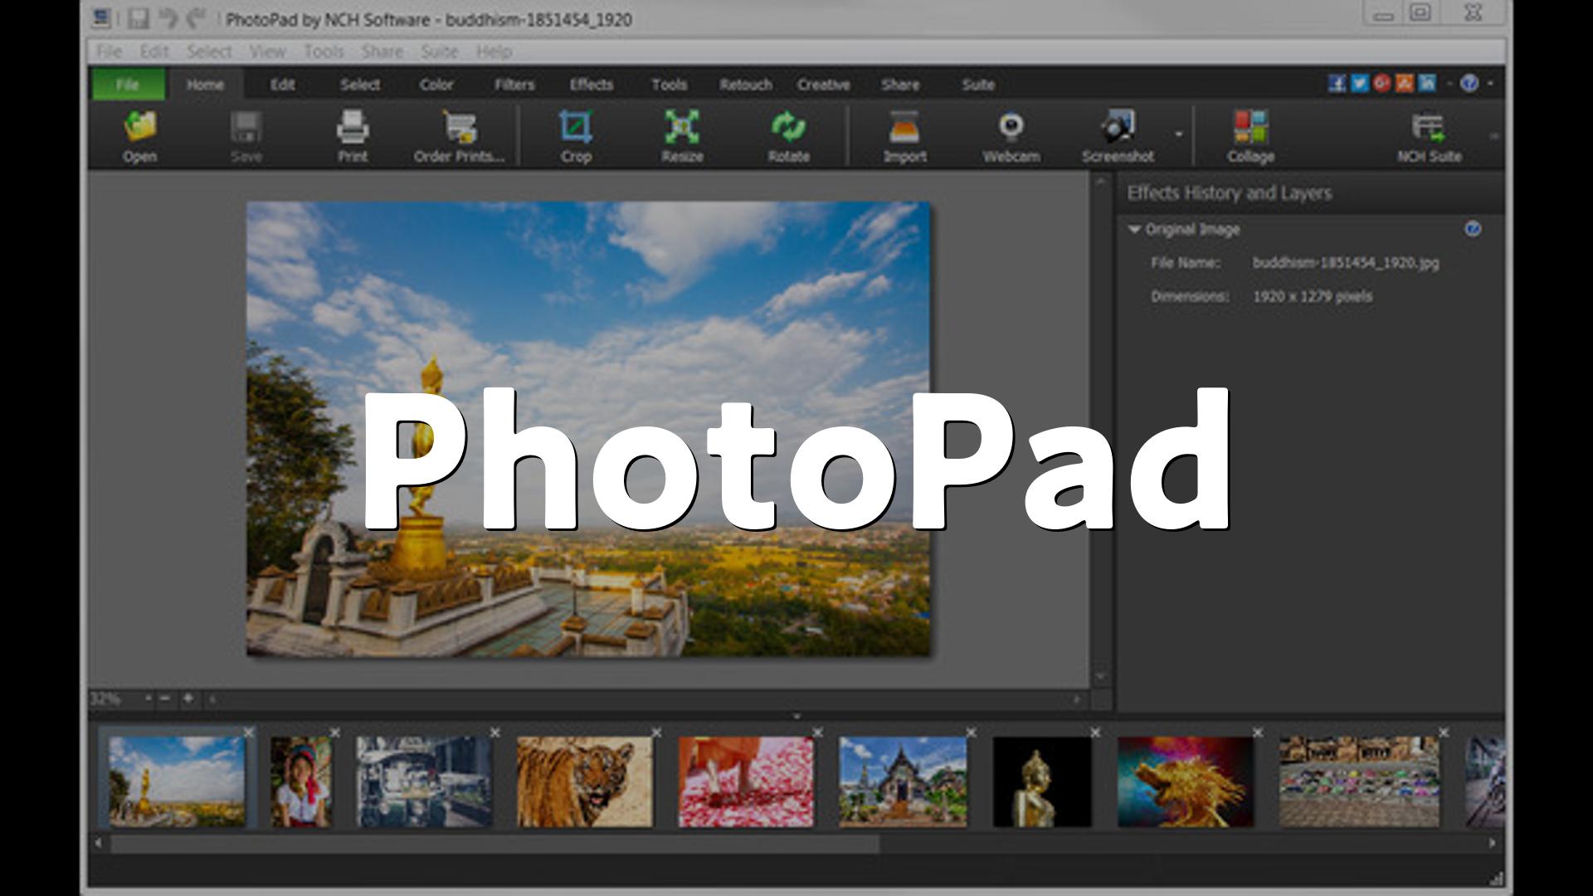Select the girl portrait thumbnail

[x=300, y=782]
